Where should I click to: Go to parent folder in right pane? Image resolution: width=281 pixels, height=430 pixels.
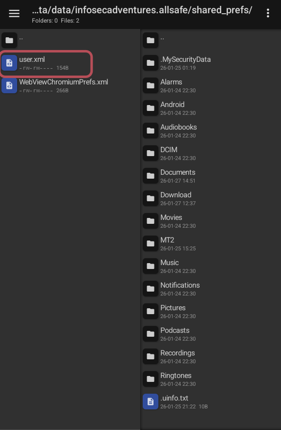211,40
